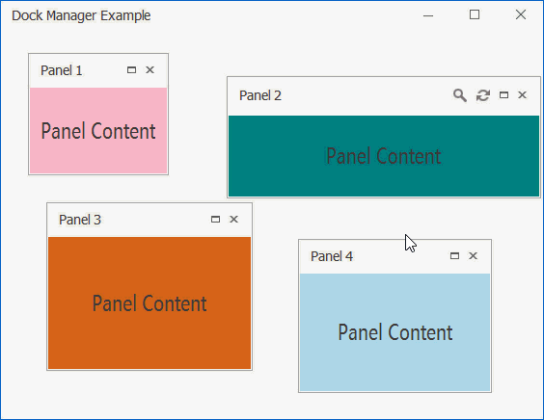544x420 pixels.
Task: Activate Panel 4 by its title caption
Action: click(x=332, y=256)
